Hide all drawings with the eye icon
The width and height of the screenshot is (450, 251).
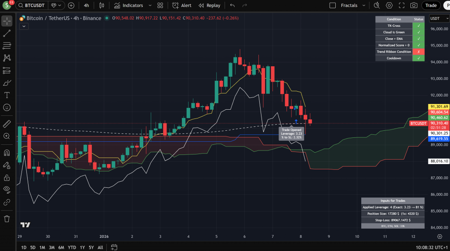point(7,190)
